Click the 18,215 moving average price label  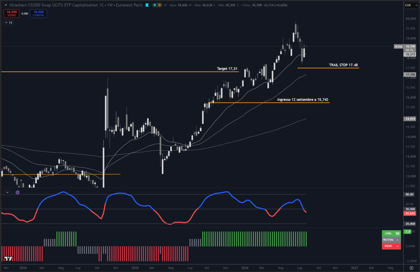click(410, 55)
